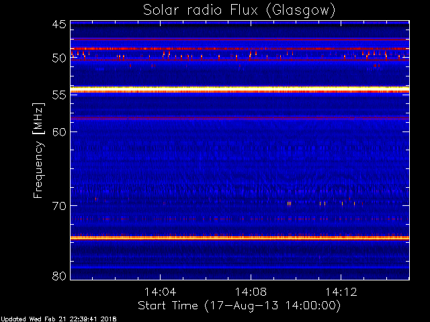Screen dimensions: 430x322
Task: Select the 50 frequency axis label
Action: [59, 58]
